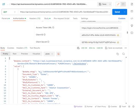
Task: Open Runner in the status bar
Action: click(x=89, y=107)
